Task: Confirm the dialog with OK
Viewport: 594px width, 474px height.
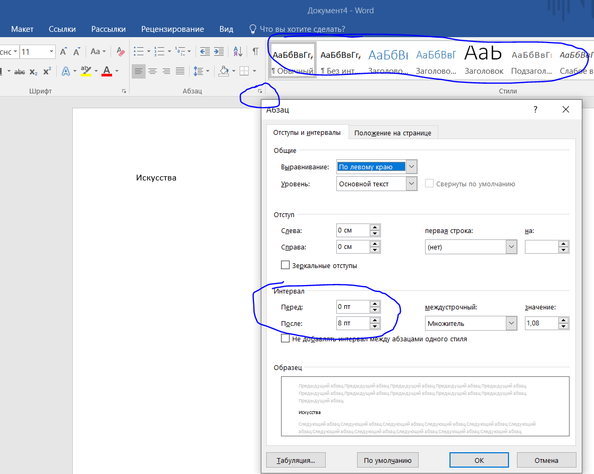Action: (x=479, y=460)
